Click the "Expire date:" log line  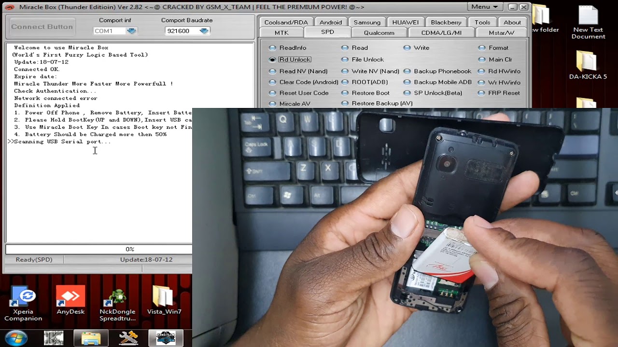tap(35, 77)
